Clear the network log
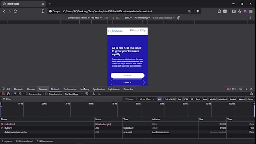This screenshot has height=144, width=256. pyautogui.click(x=8, y=94)
